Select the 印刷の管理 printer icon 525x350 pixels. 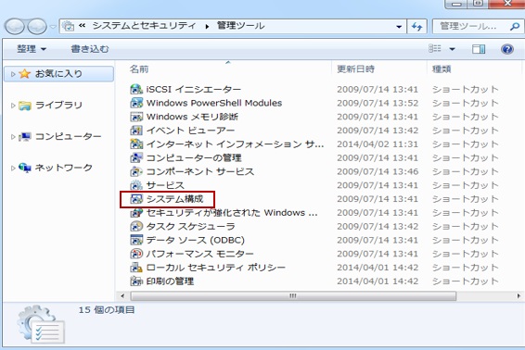(136, 281)
